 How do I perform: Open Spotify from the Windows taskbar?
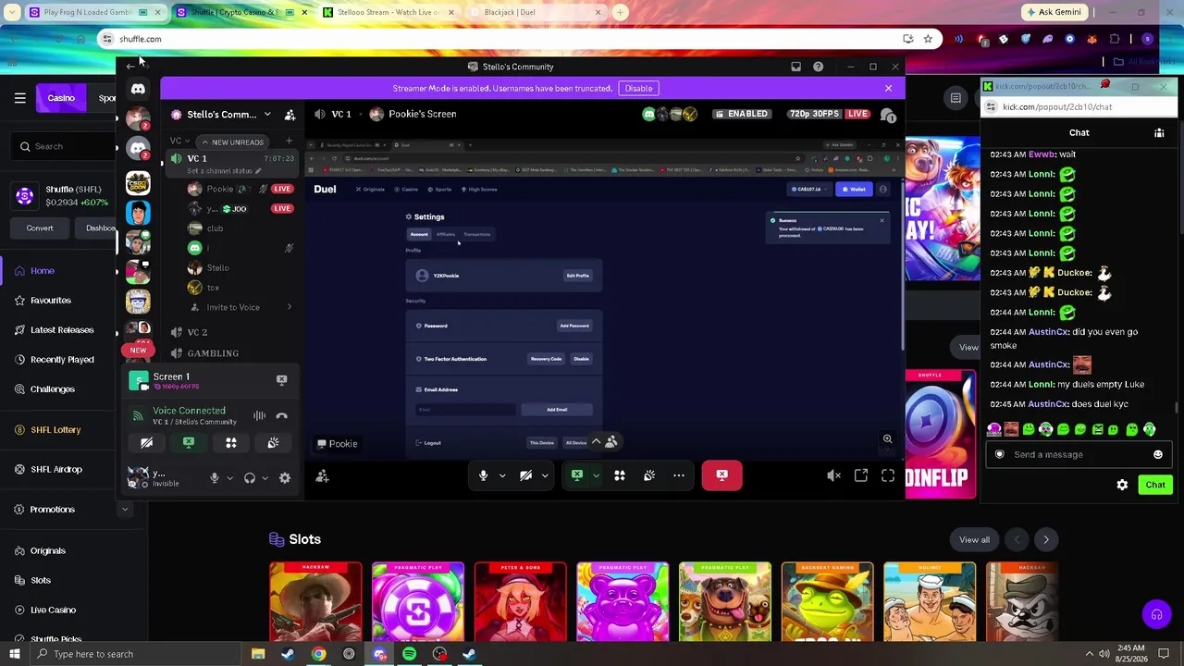click(x=409, y=654)
